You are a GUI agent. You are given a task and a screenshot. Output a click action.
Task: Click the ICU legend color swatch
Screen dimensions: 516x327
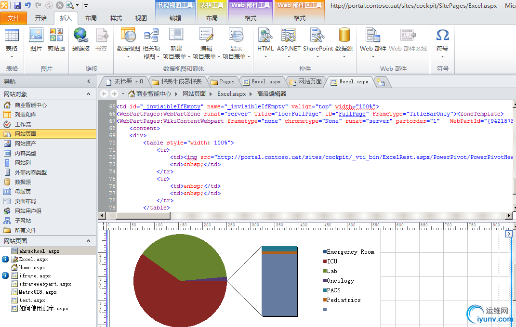(325, 261)
